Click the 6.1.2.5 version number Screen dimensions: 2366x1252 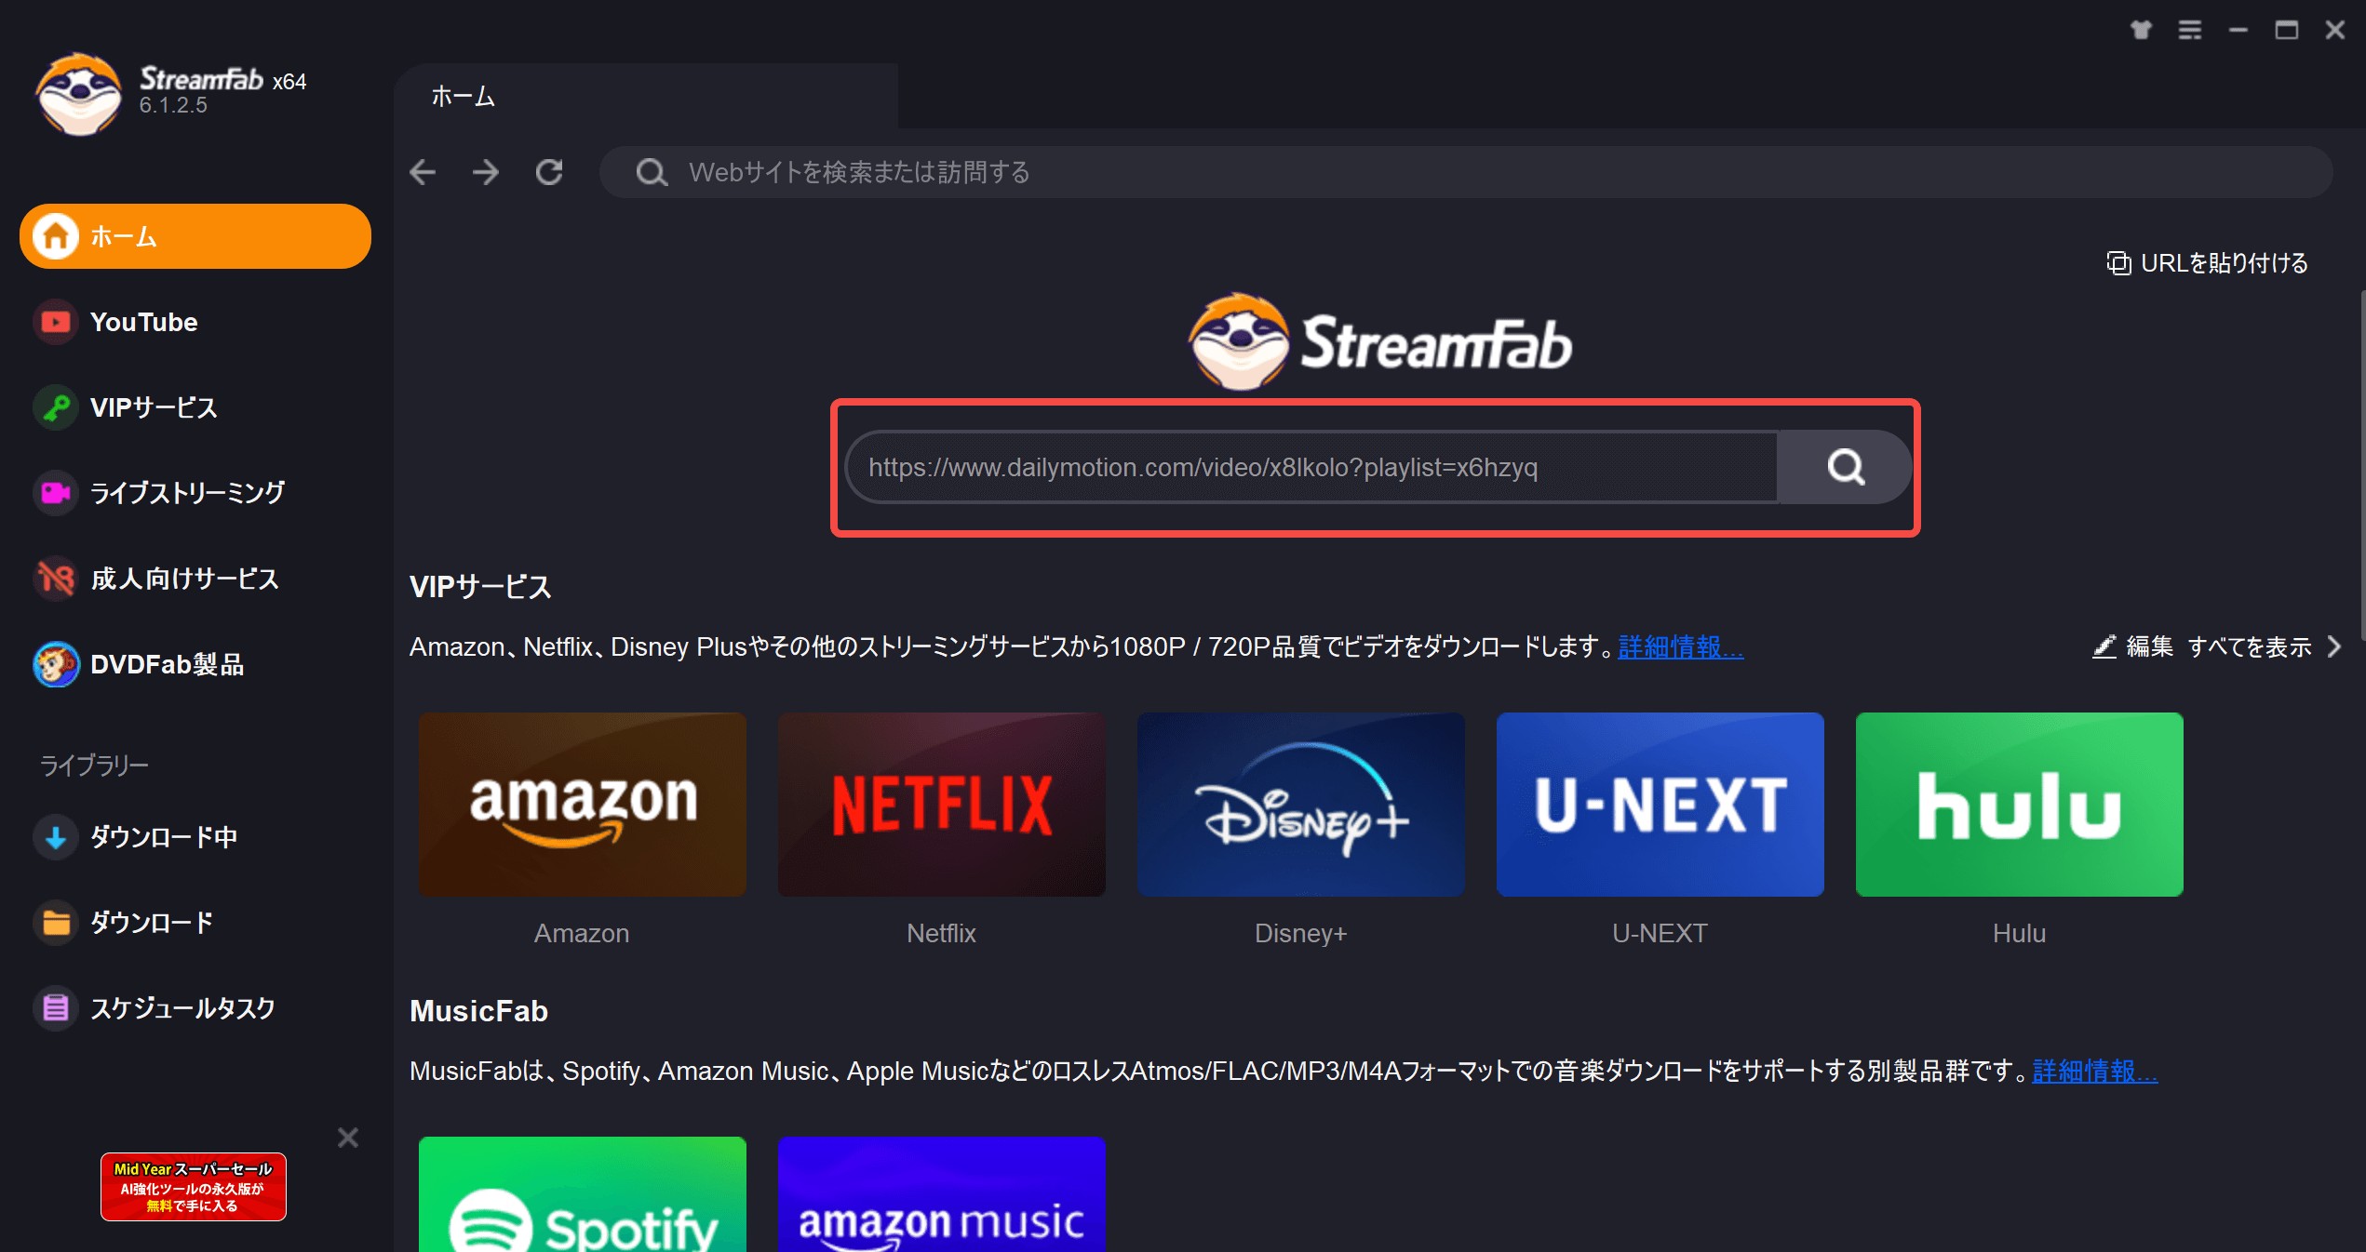pos(173,105)
